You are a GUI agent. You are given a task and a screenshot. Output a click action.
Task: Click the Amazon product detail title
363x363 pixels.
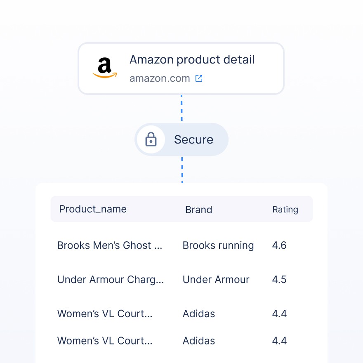tap(192, 60)
